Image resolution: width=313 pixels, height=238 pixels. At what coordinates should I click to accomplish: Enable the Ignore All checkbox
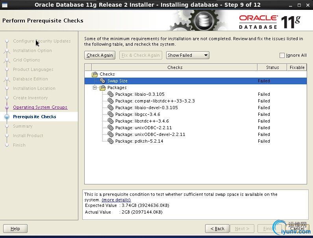[x=282, y=55]
